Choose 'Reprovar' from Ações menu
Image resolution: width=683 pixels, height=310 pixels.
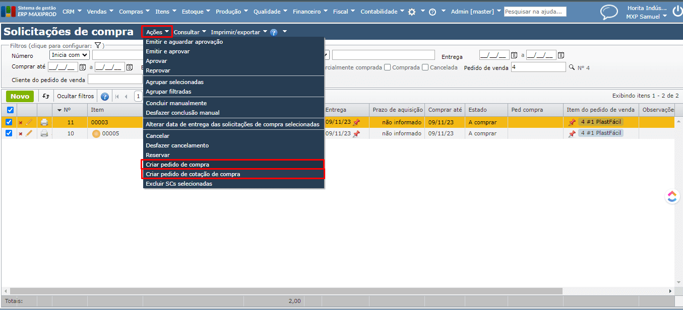[233, 70]
